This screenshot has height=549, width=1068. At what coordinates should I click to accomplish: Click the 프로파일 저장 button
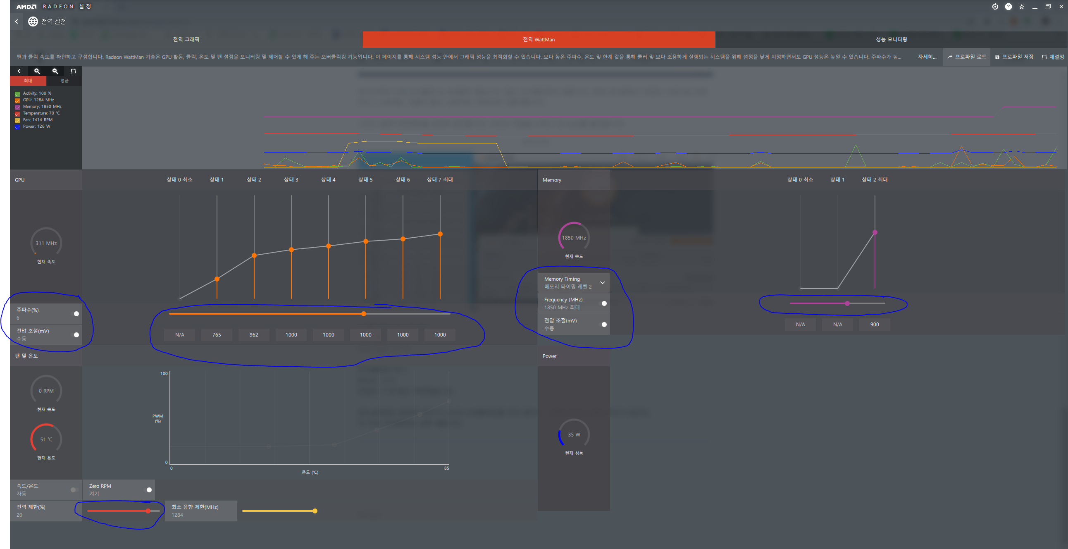point(1014,57)
